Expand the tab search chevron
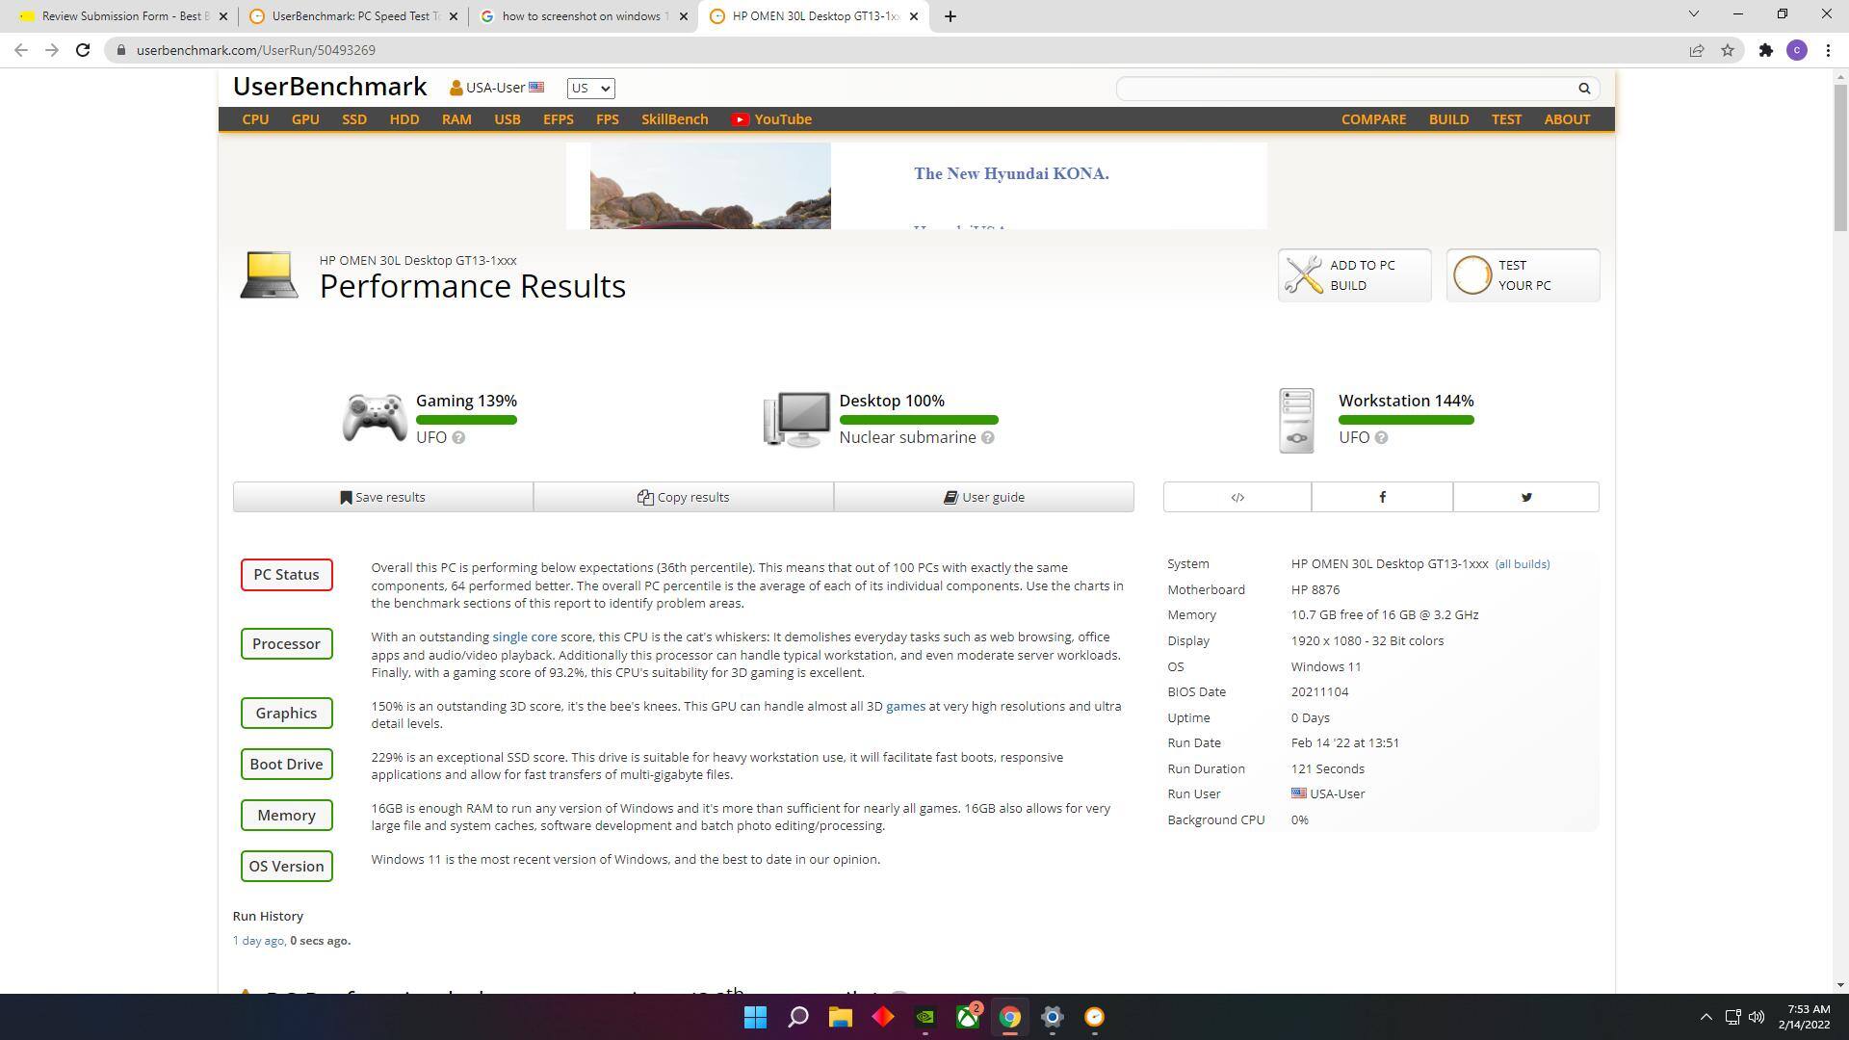The height and width of the screenshot is (1040, 1849). point(1693,14)
